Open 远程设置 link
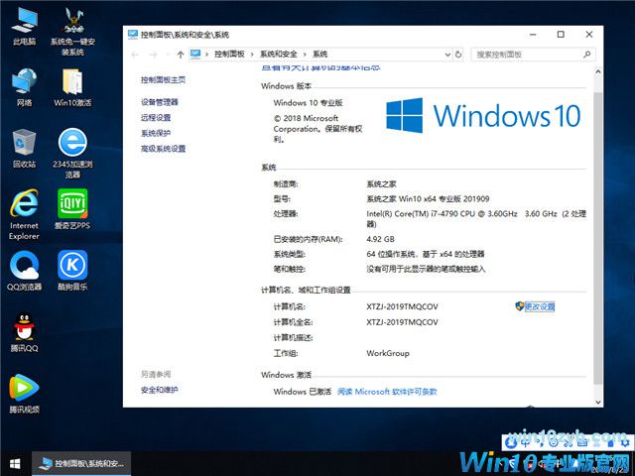The height and width of the screenshot is (476, 635). point(156,117)
